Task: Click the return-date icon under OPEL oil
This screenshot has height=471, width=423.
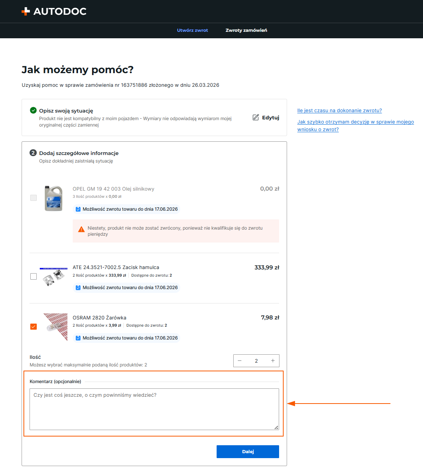Action: (78, 209)
